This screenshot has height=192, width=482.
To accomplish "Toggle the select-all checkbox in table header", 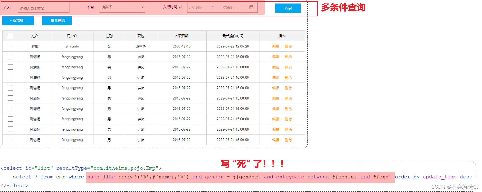I will pos(10,36).
